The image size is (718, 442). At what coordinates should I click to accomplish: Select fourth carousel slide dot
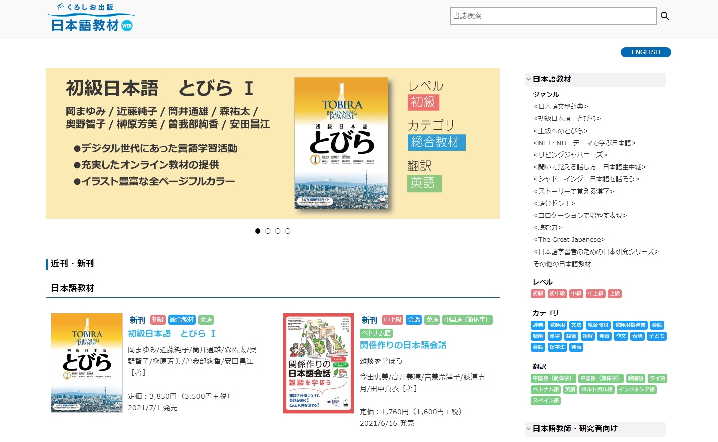coord(288,231)
